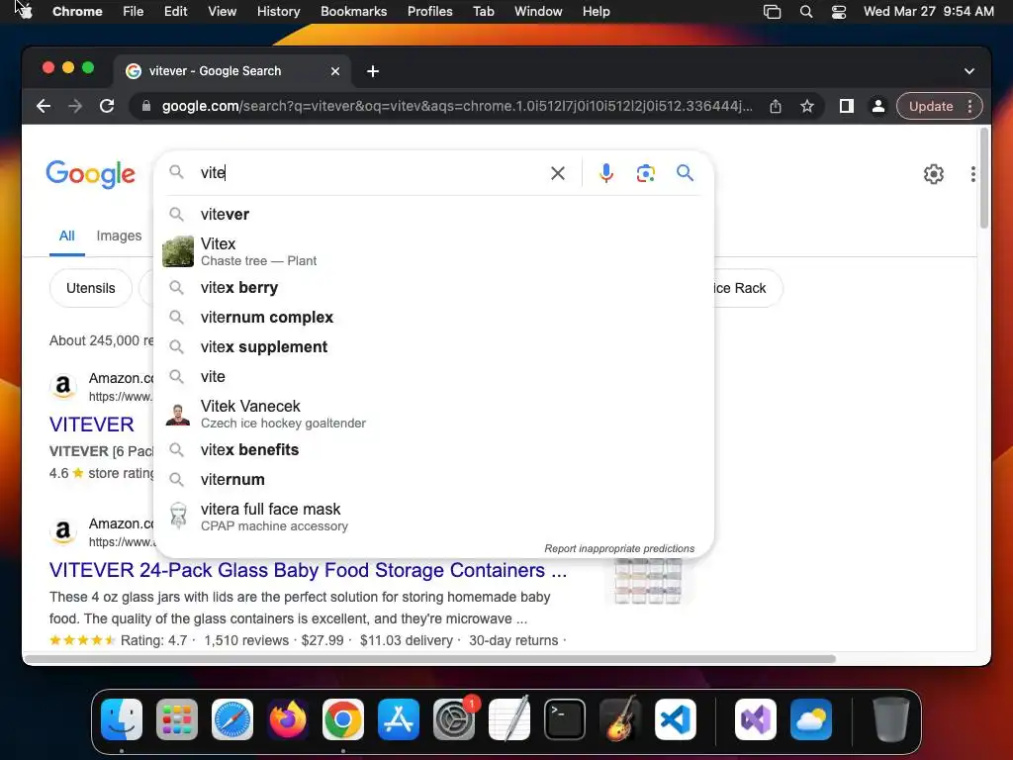Open TextEdit in the Dock

[509, 719]
